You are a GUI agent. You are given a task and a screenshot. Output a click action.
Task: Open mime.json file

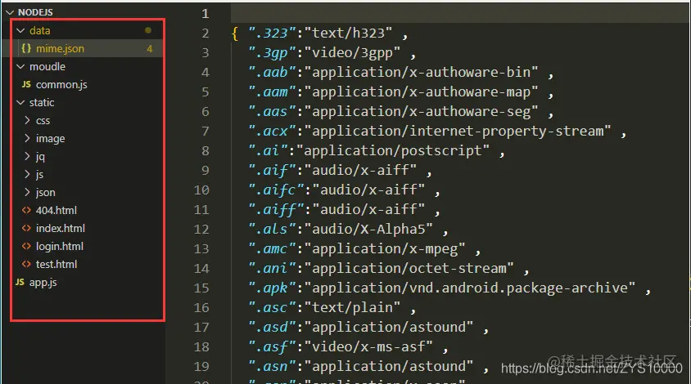click(60, 48)
